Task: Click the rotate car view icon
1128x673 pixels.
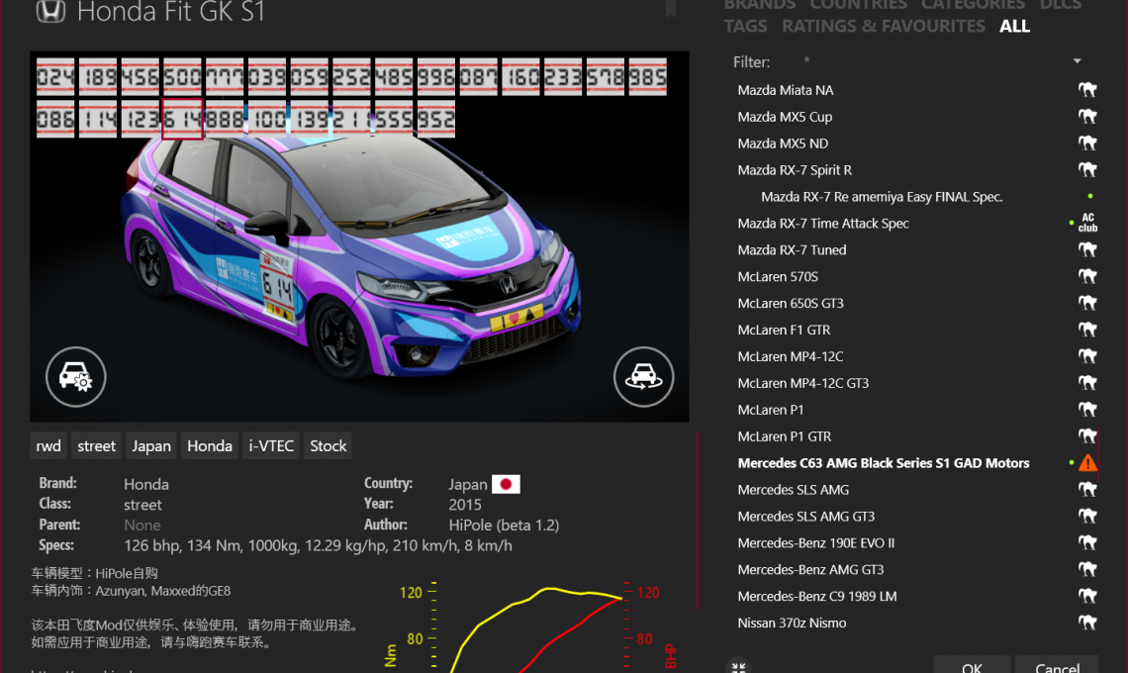Action: (643, 376)
